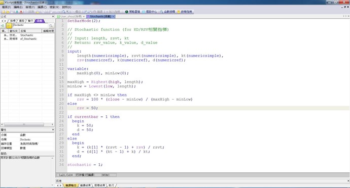The image size is (350, 188).
Task: Open the last menu item in menu bar
Action: click(66, 7)
